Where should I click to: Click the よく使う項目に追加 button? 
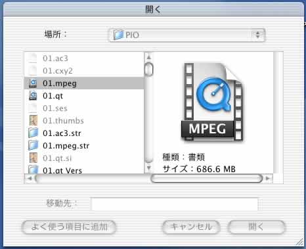[x=69, y=227]
